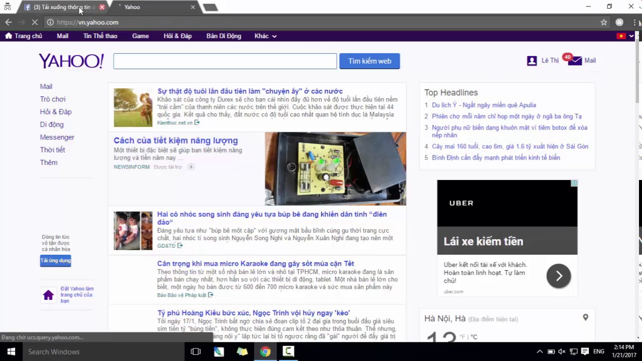The image size is (642, 361).
Task: Open Di động in the left sidebar
Action: [52, 124]
